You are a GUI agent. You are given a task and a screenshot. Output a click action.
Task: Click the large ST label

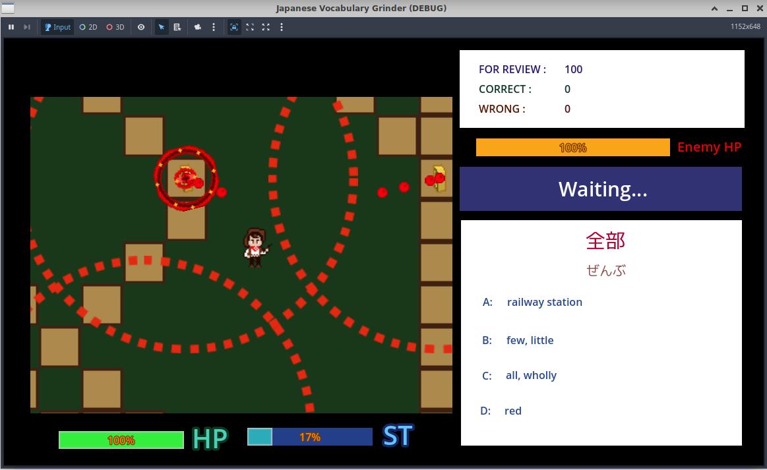point(398,436)
